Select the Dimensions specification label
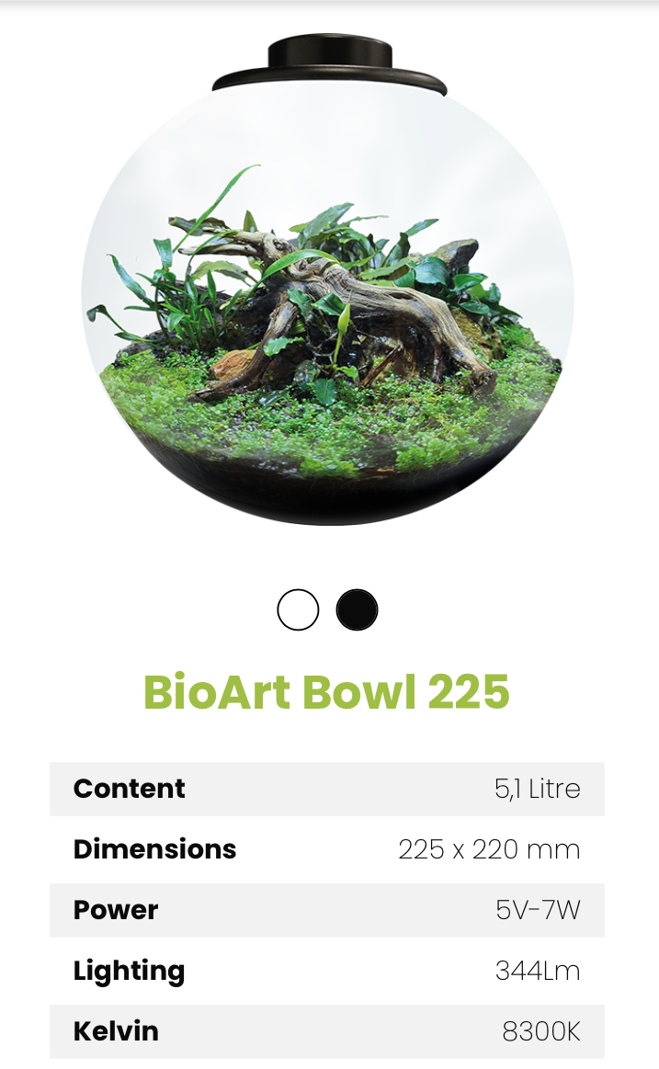 (x=154, y=849)
